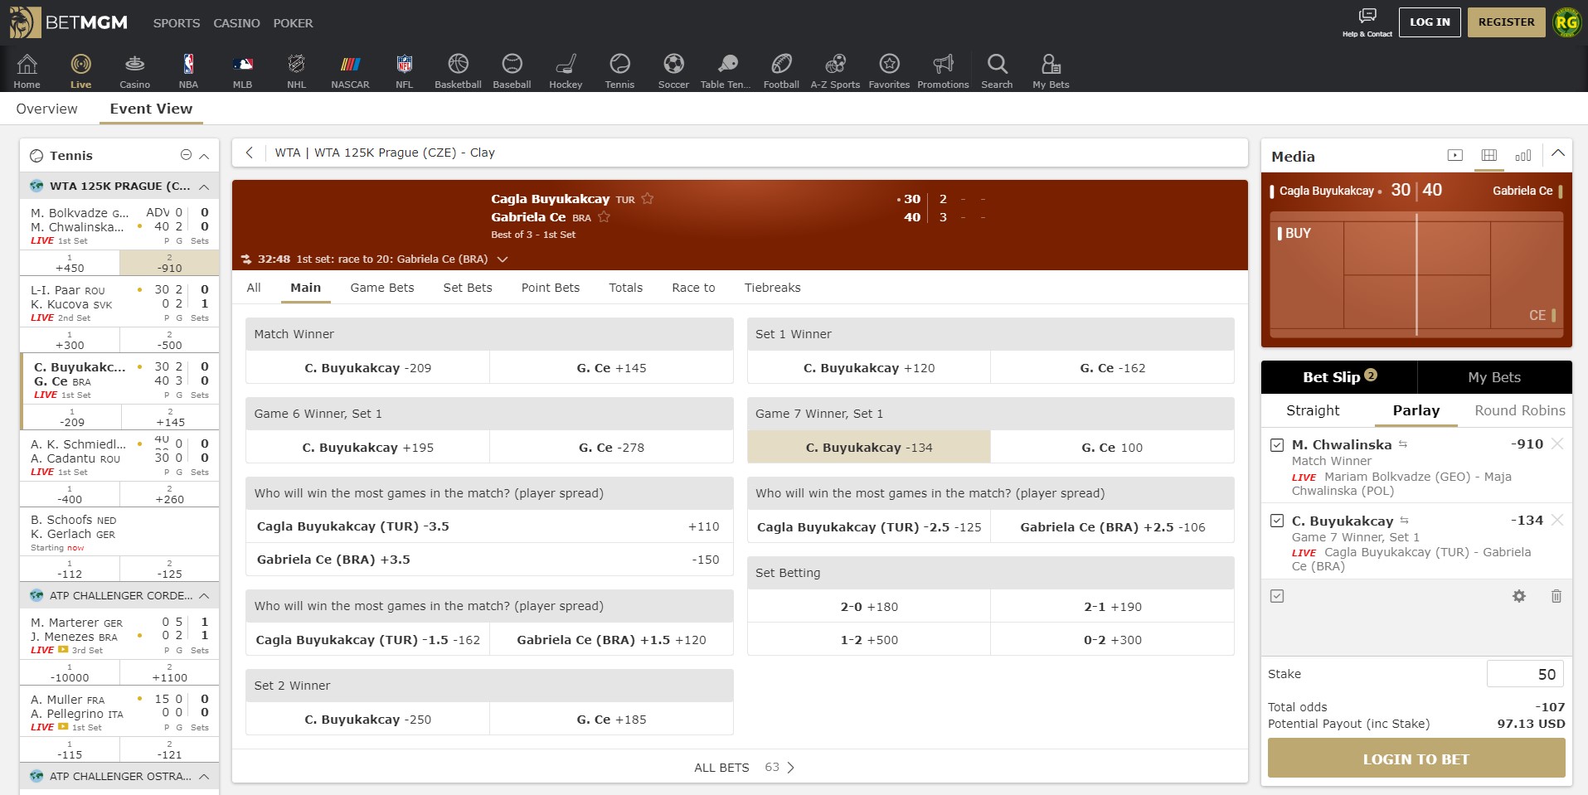Image resolution: width=1588 pixels, height=795 pixels.
Task: Open Favorites star icon in nav
Action: click(x=889, y=64)
